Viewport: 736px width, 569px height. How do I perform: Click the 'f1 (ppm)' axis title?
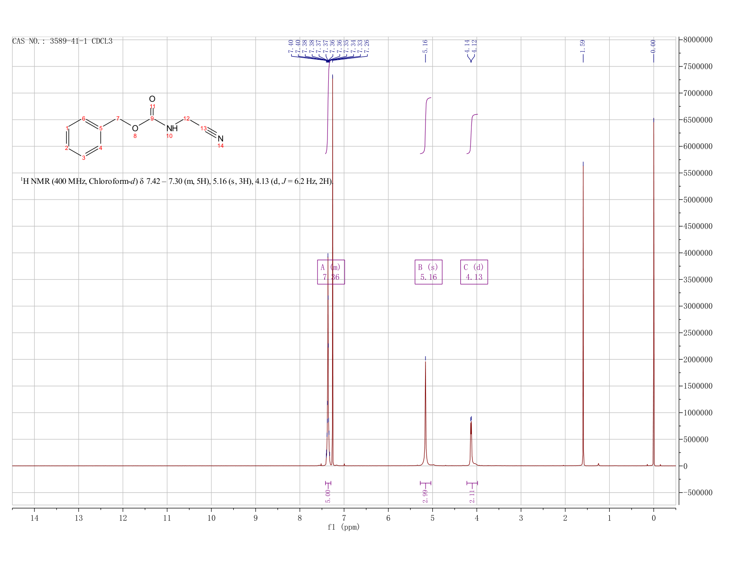(x=343, y=527)
